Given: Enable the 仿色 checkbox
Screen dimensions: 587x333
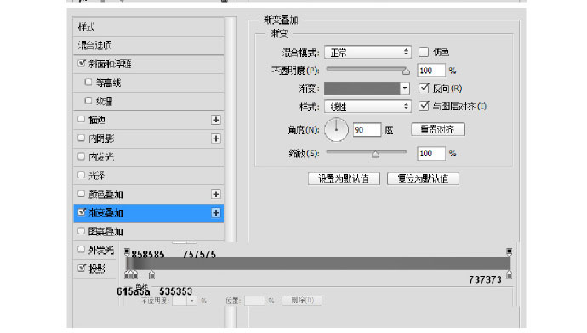Looking at the screenshot, I should click(x=424, y=52).
